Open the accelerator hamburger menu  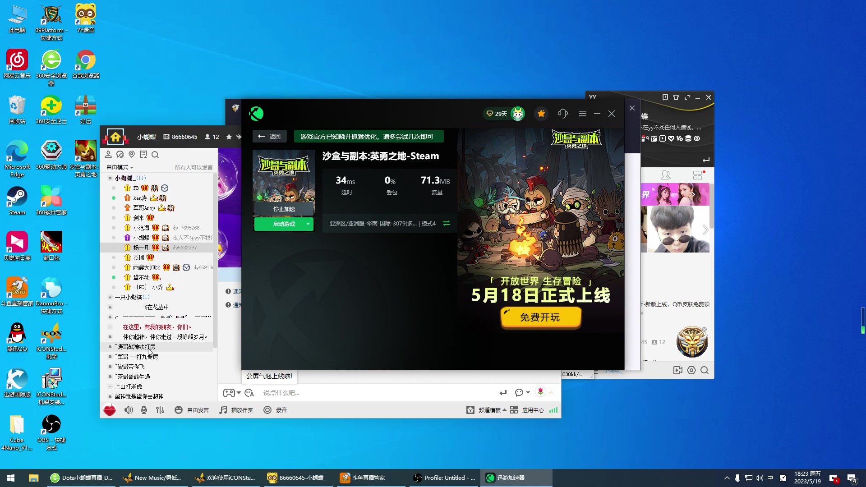pos(583,114)
